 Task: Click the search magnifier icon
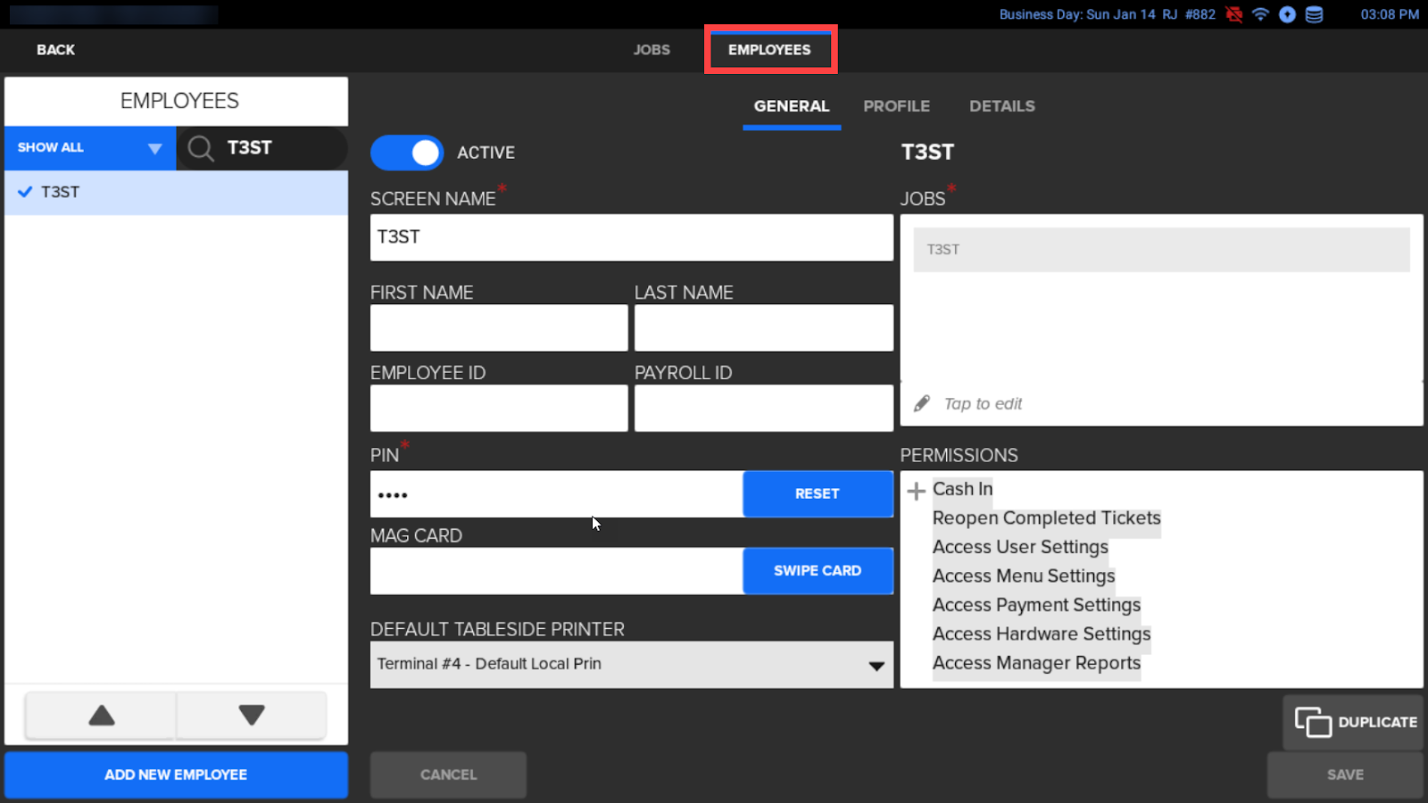click(x=201, y=148)
